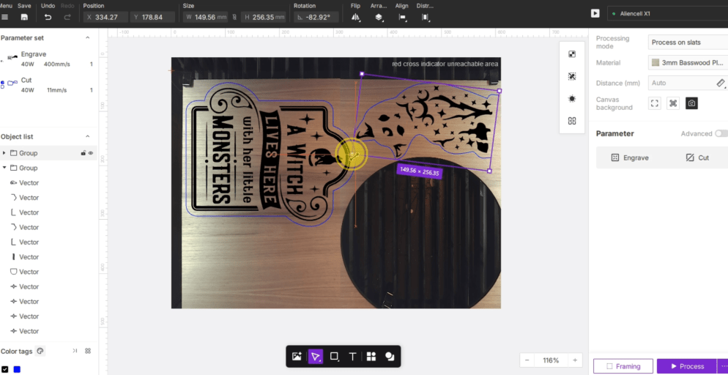Open the Arrange layers tool
The height and width of the screenshot is (375, 728).
click(379, 17)
